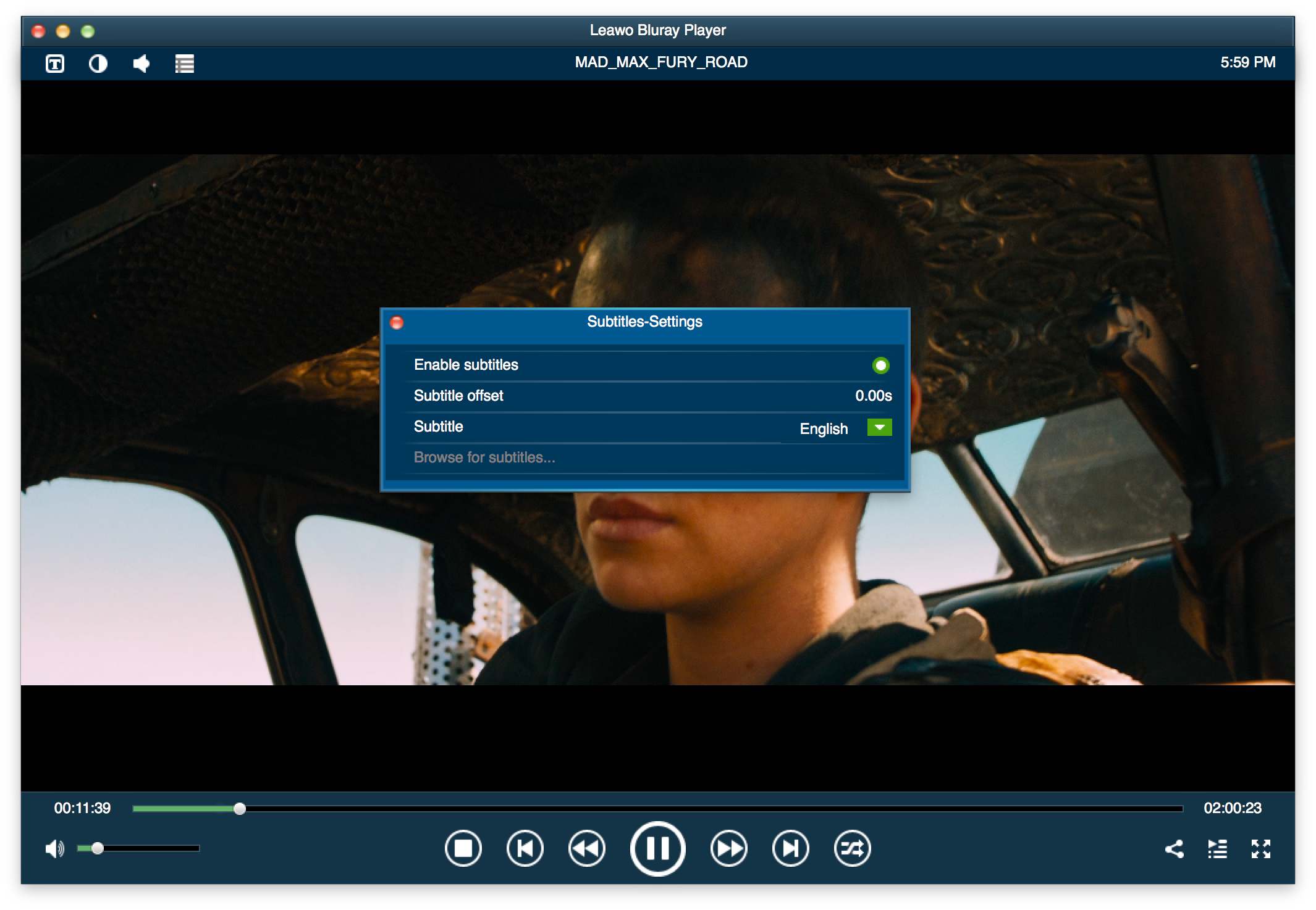Stop the movie playback
Image resolution: width=1316 pixels, height=910 pixels.
tap(463, 849)
